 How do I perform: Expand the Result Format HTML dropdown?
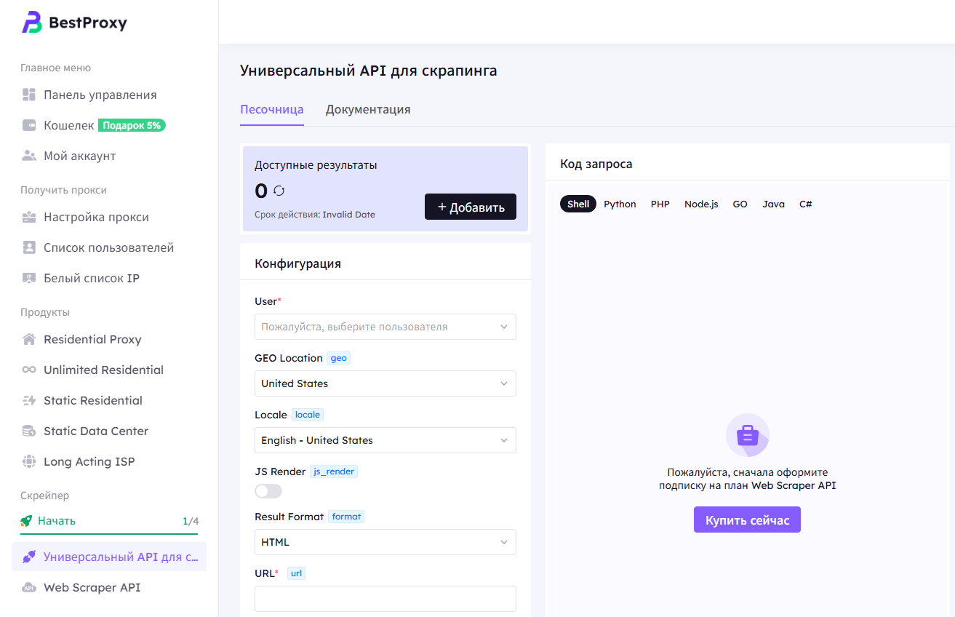[x=385, y=542]
